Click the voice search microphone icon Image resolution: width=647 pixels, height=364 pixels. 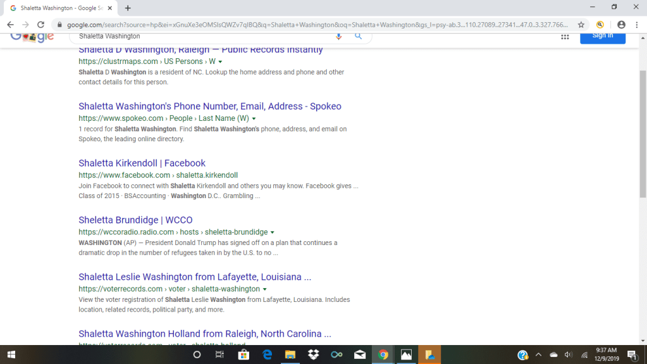click(338, 36)
